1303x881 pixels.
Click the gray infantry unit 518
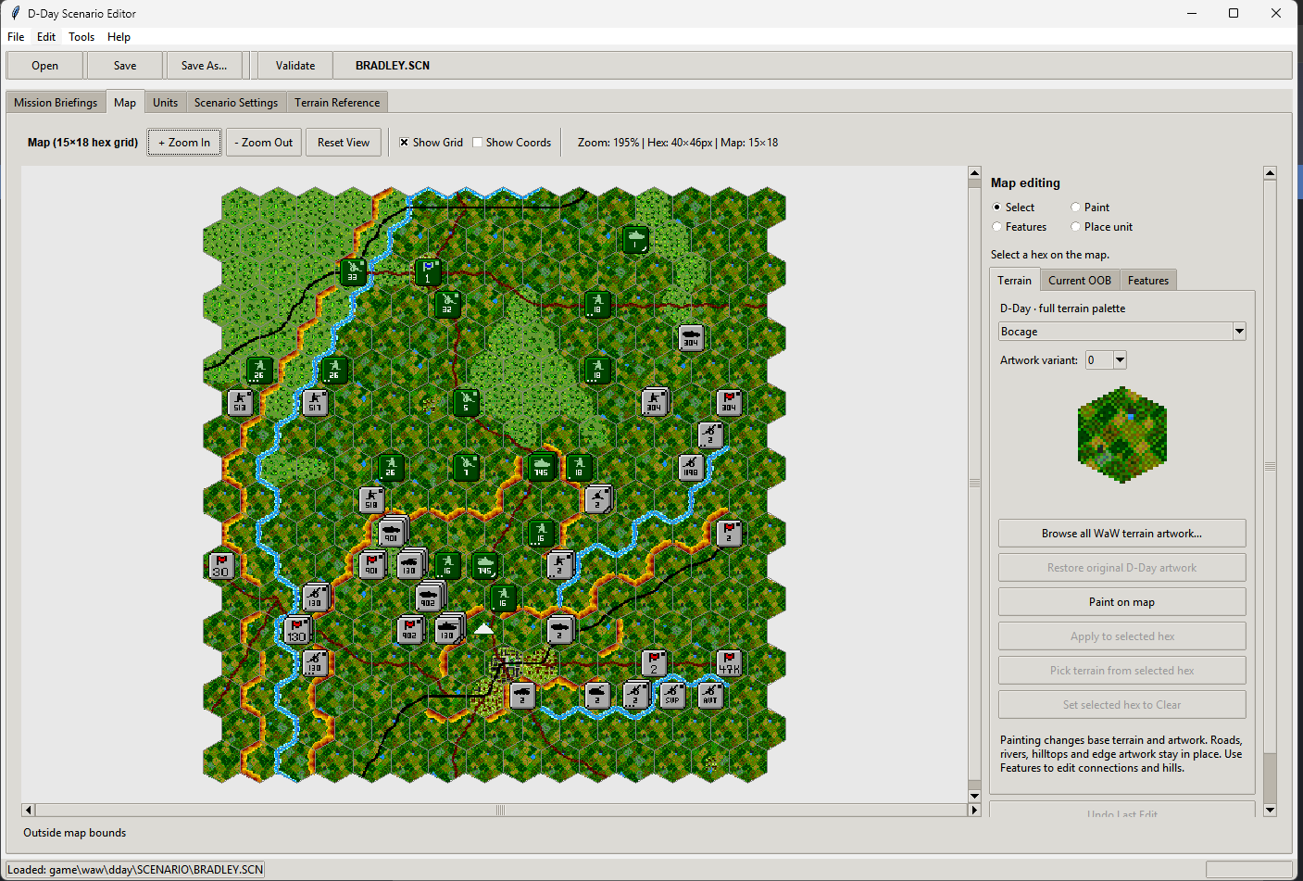[371, 499]
